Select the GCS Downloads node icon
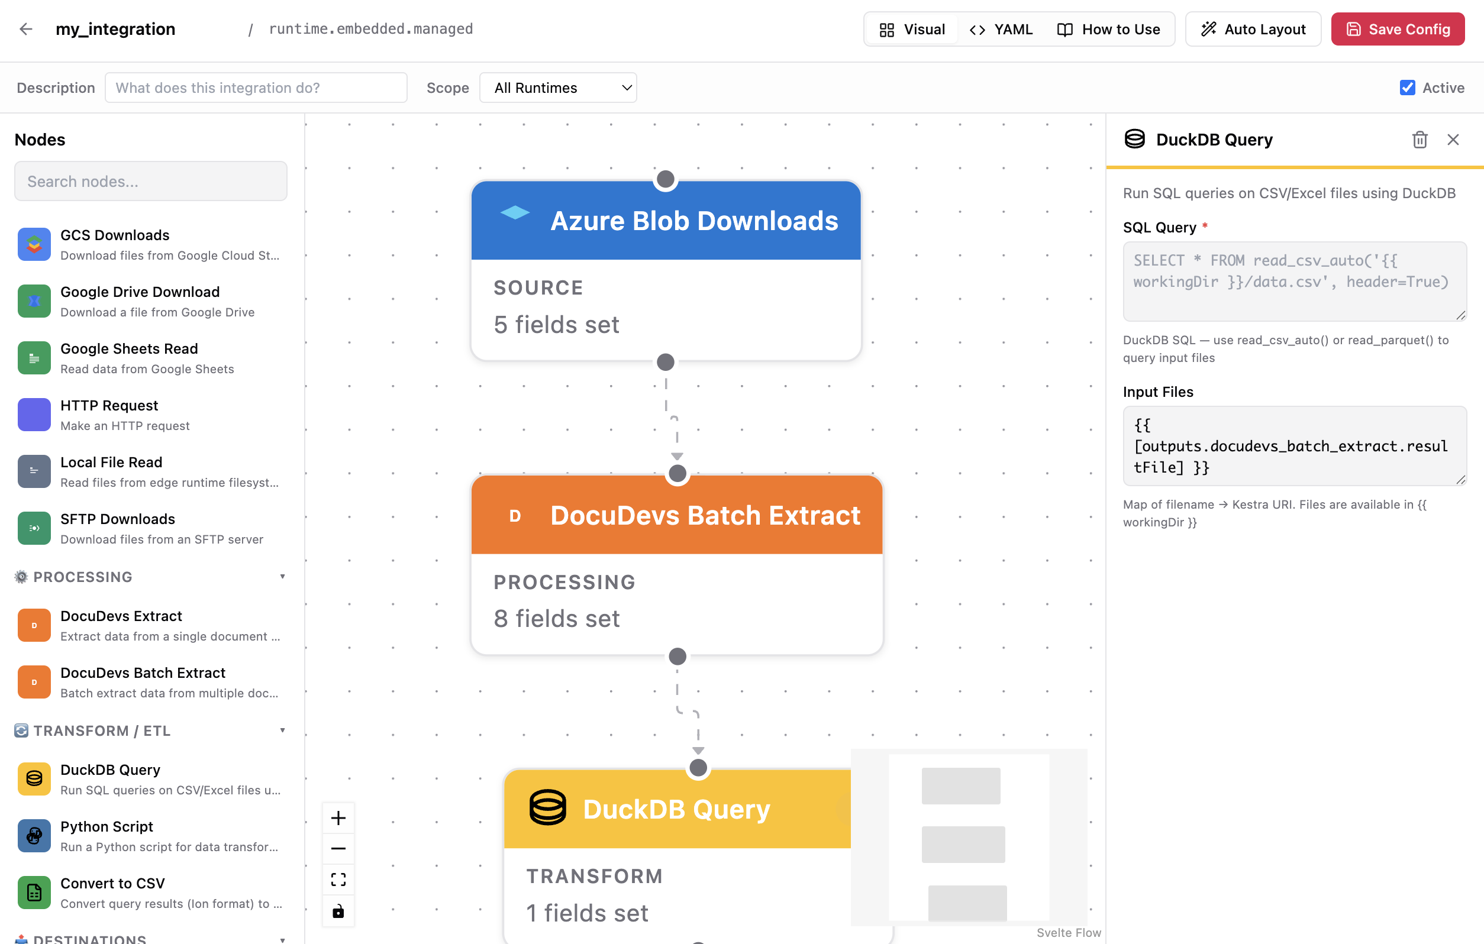 tap(34, 245)
